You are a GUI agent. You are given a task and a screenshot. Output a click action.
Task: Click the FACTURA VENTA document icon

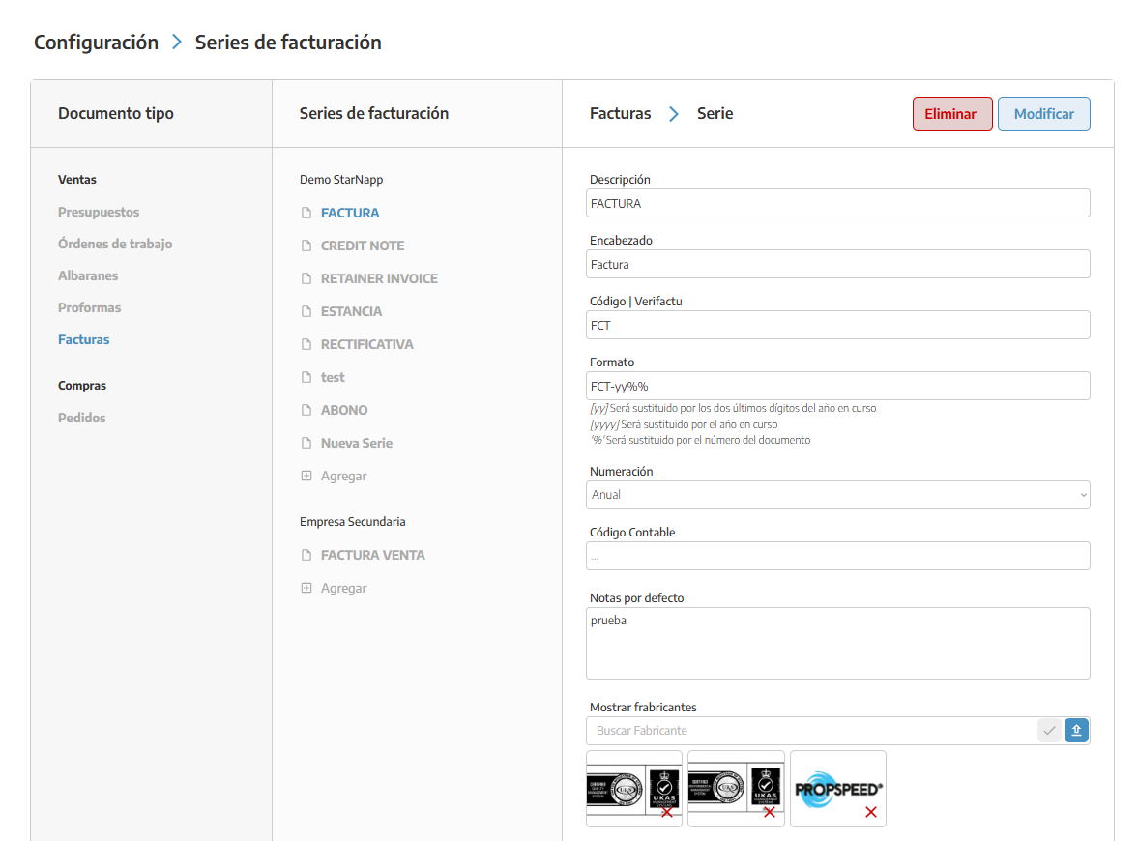[x=306, y=555]
